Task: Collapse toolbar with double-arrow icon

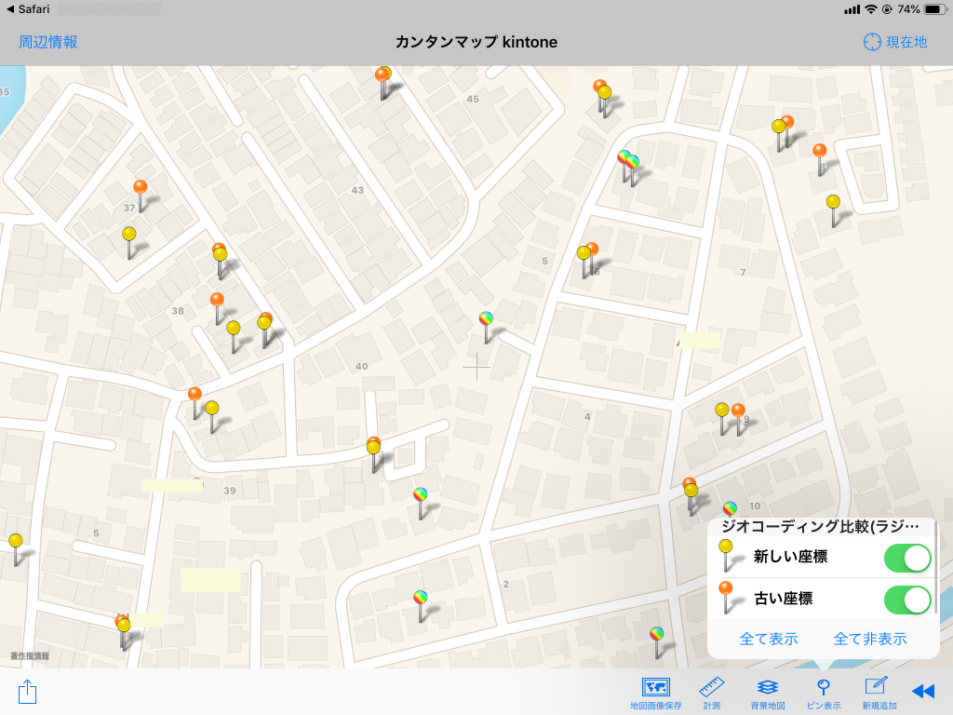Action: point(923,692)
